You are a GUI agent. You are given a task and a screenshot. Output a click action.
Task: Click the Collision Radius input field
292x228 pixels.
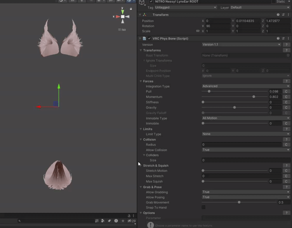coord(242,145)
